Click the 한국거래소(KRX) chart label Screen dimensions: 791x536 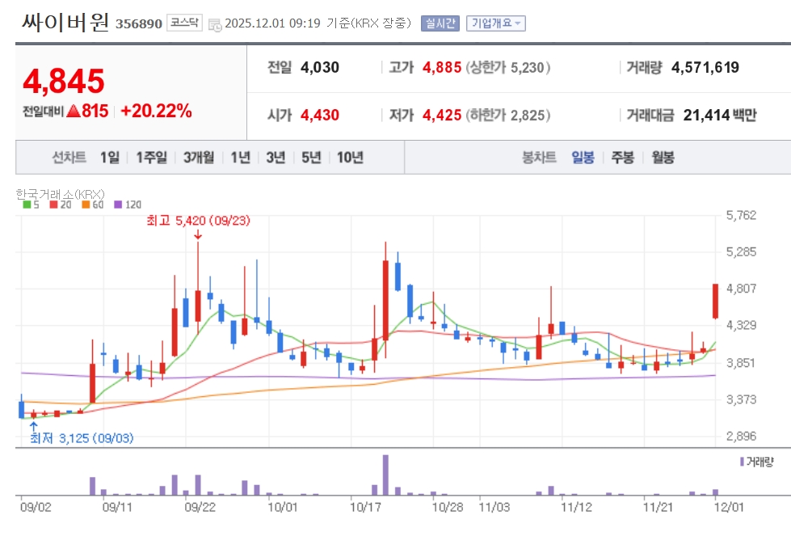[60, 194]
